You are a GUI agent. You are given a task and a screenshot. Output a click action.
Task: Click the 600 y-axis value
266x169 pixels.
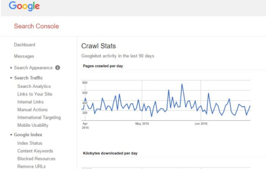pos(85,93)
